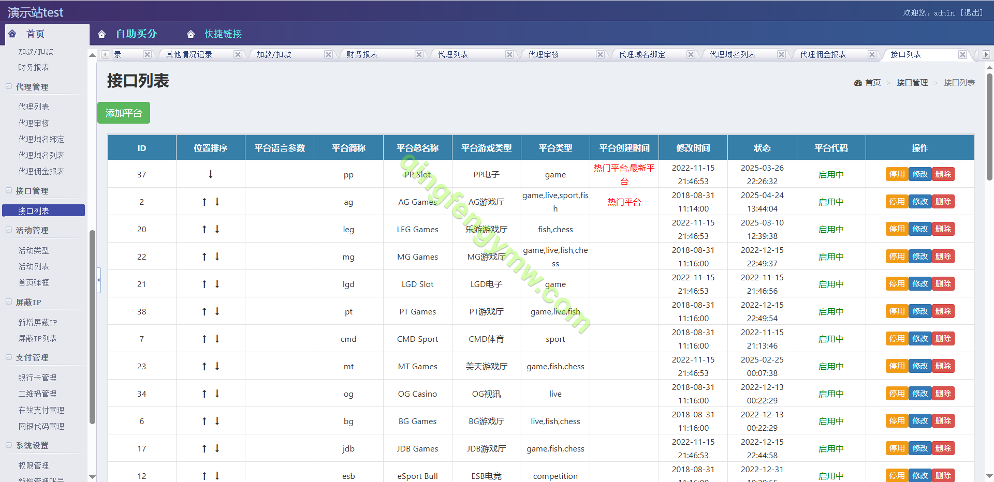This screenshot has width=994, height=482.
Task: Expand the 支付管理 sidebar section
Action: tap(9, 357)
